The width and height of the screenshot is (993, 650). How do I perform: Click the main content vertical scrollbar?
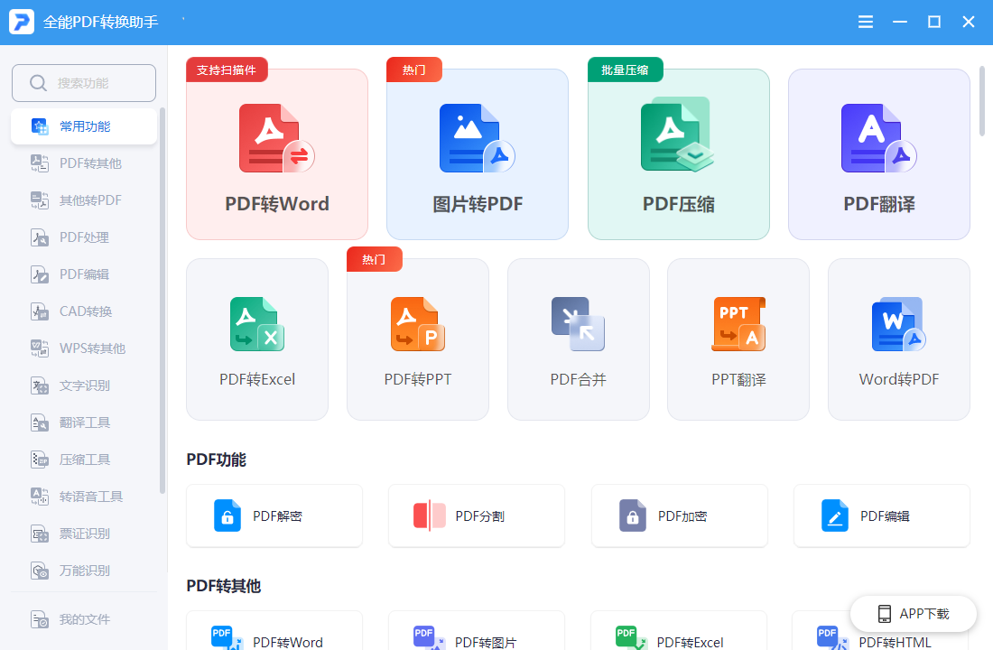click(982, 101)
